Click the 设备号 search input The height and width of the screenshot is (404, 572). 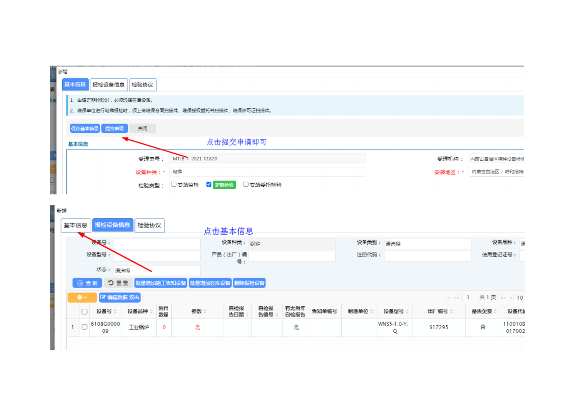point(157,244)
